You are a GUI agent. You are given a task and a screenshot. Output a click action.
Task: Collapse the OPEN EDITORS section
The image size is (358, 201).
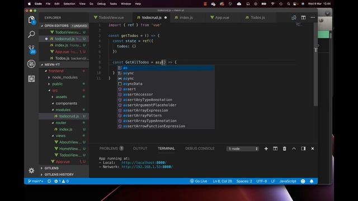[x=64, y=26]
